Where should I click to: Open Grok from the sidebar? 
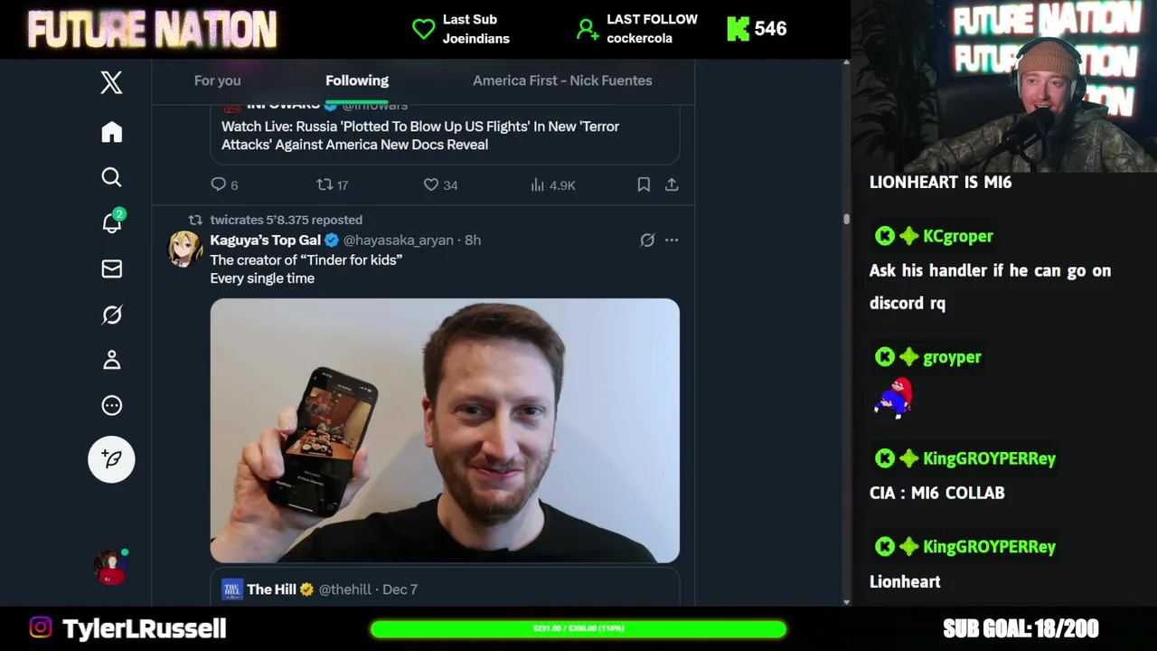pyautogui.click(x=111, y=315)
